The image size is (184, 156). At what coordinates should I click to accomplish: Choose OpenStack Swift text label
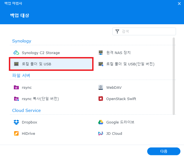pyautogui.click(x=121, y=99)
